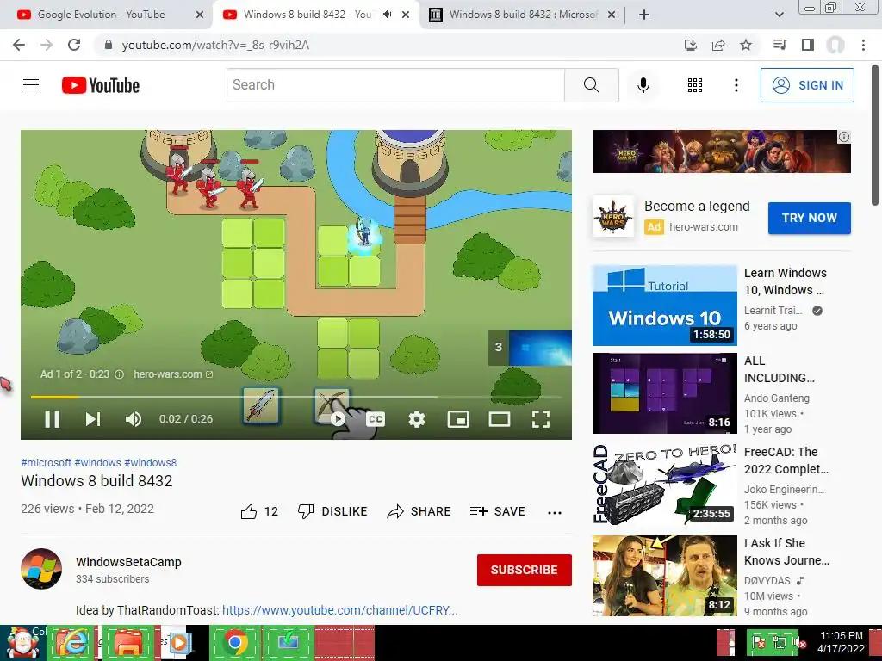
Task: Open Learn Windows 10 tutorial thumbnail
Action: 664,306
